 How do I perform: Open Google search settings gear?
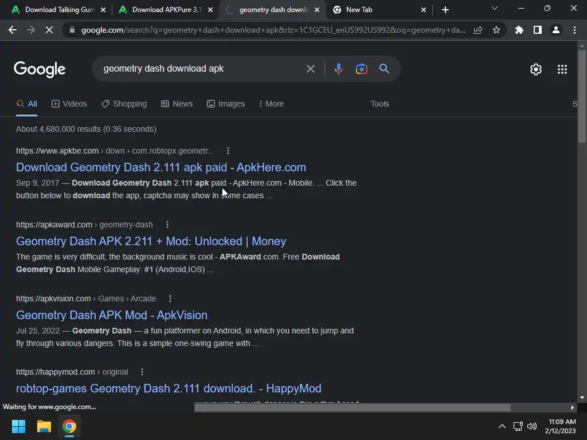pos(536,69)
